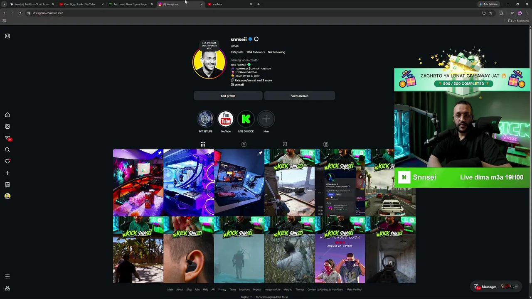The image size is (532, 299).
Task: Switch to the Don Bigg YouTube tab
Action: point(81,4)
